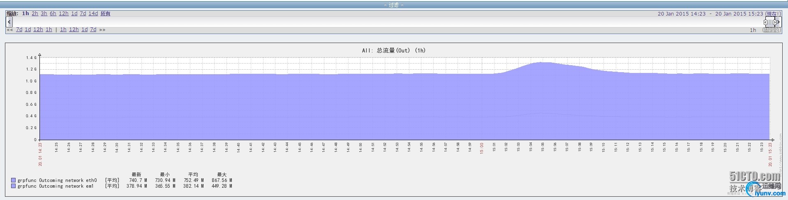Image resolution: width=788 pixels, height=200 pixels.
Task: Click the date range '20 Jan 2015 14:23' text
Action: (682, 14)
